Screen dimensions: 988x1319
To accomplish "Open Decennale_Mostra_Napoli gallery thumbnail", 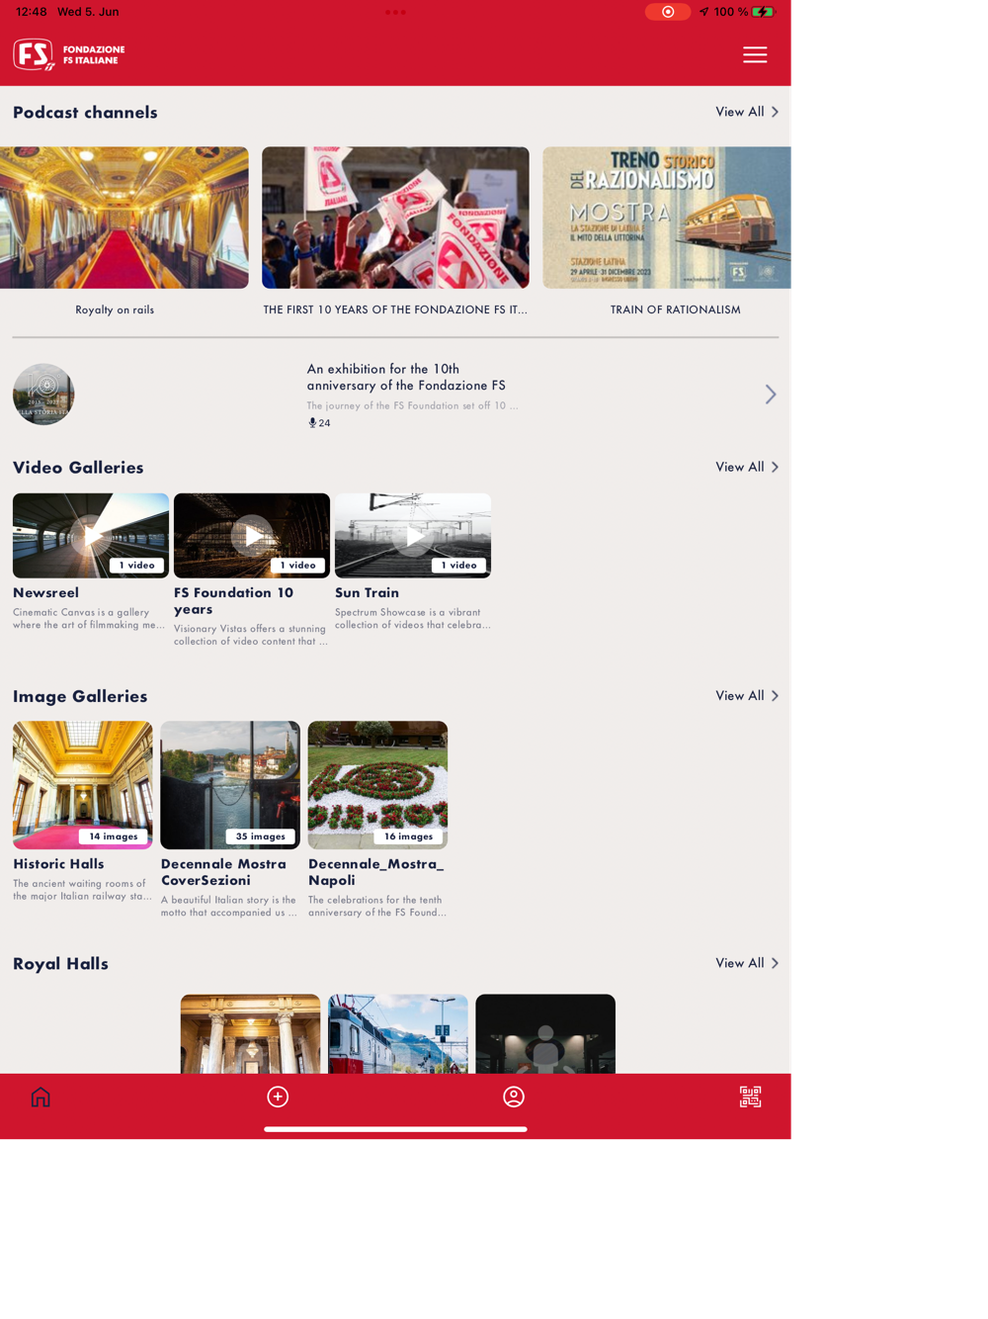I will pyautogui.click(x=377, y=785).
